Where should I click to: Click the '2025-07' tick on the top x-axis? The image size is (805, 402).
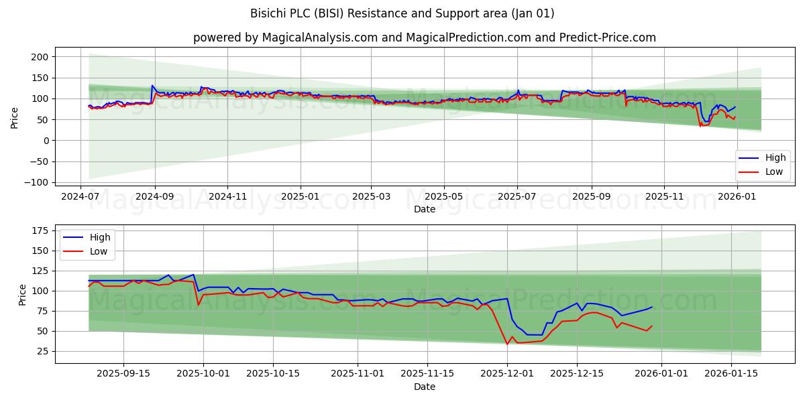517,196
